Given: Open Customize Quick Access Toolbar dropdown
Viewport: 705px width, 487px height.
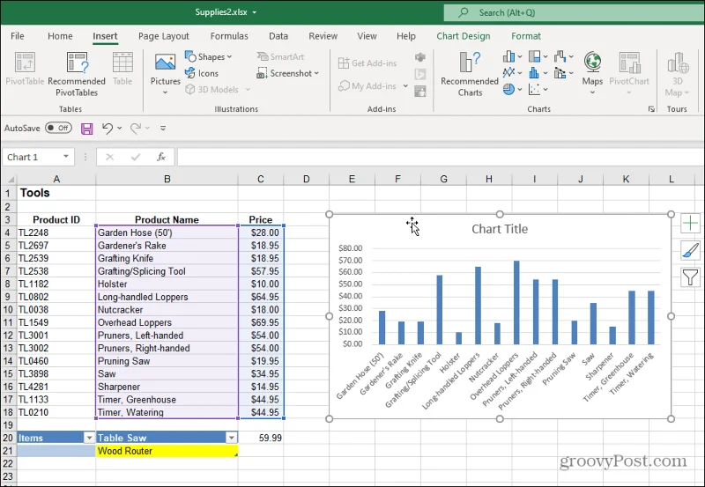Looking at the screenshot, I should tap(163, 128).
